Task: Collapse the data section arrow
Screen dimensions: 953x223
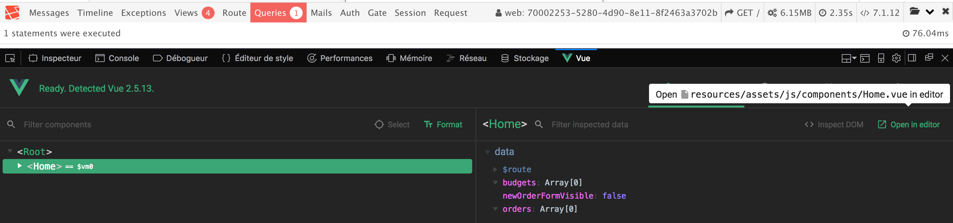Action: (x=487, y=152)
